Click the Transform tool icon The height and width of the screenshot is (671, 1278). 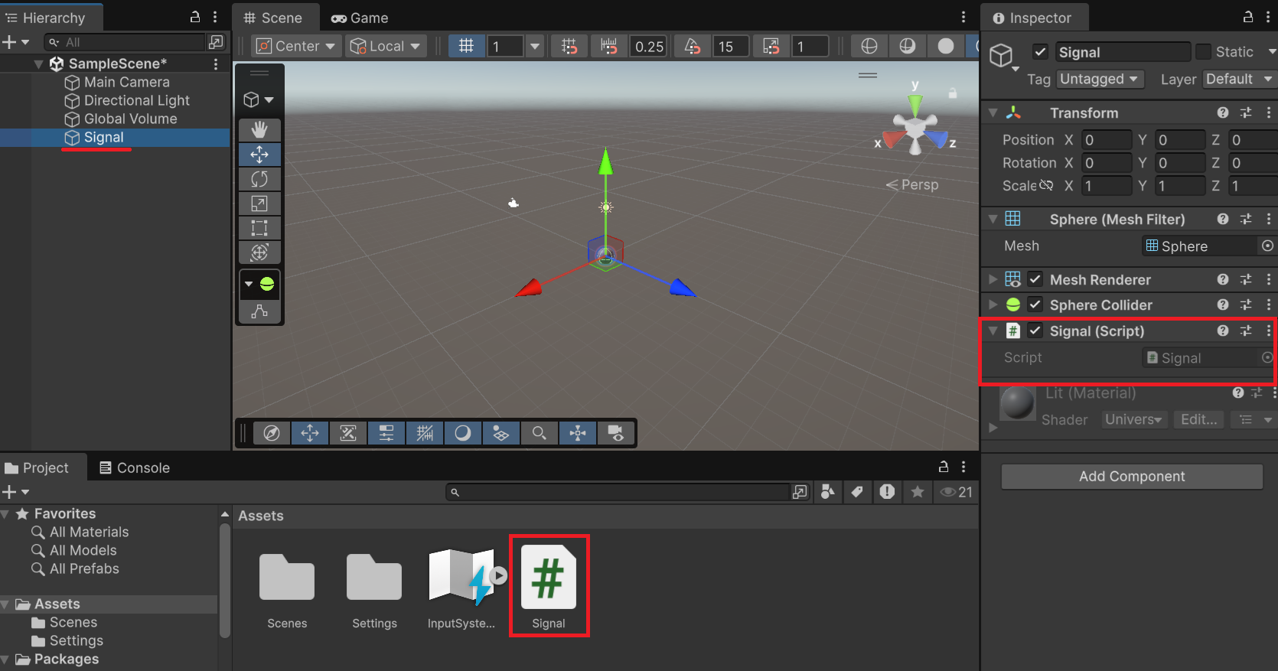pos(259,252)
